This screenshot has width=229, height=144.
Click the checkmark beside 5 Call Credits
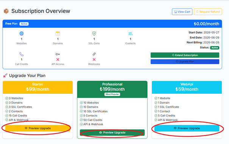[156, 116]
